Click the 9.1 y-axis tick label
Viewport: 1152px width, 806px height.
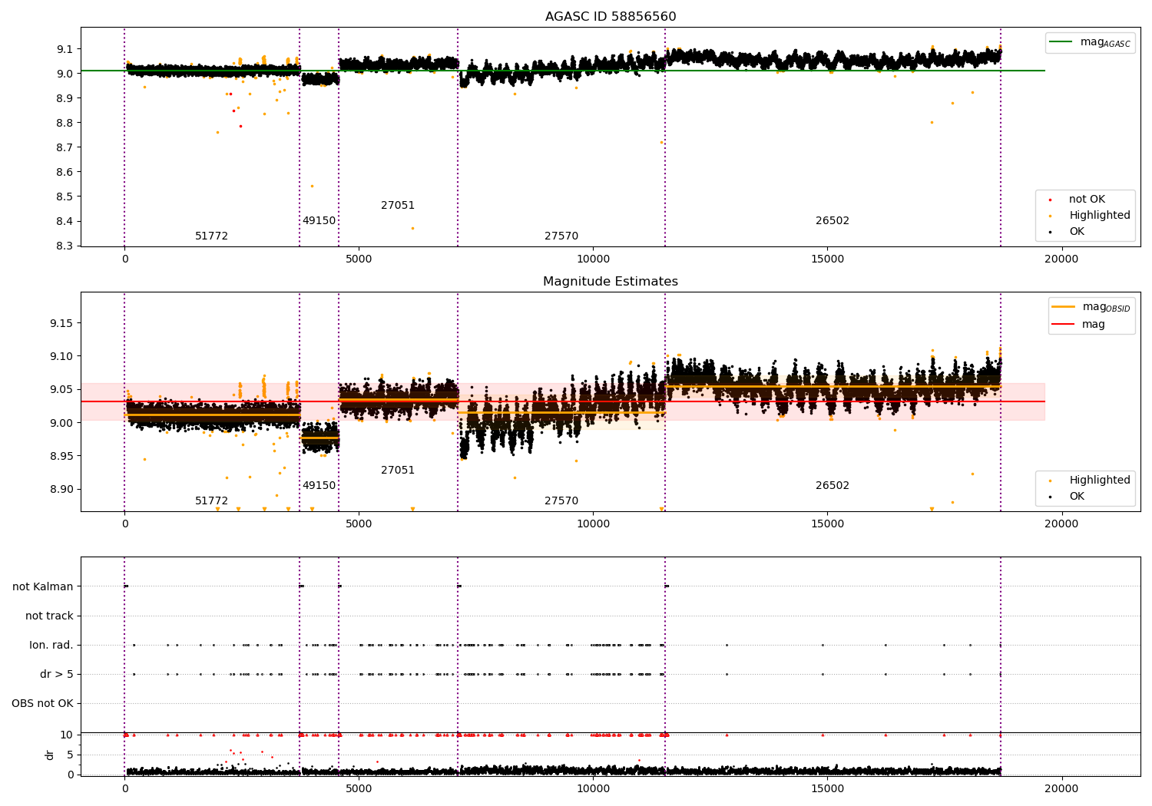65,49
